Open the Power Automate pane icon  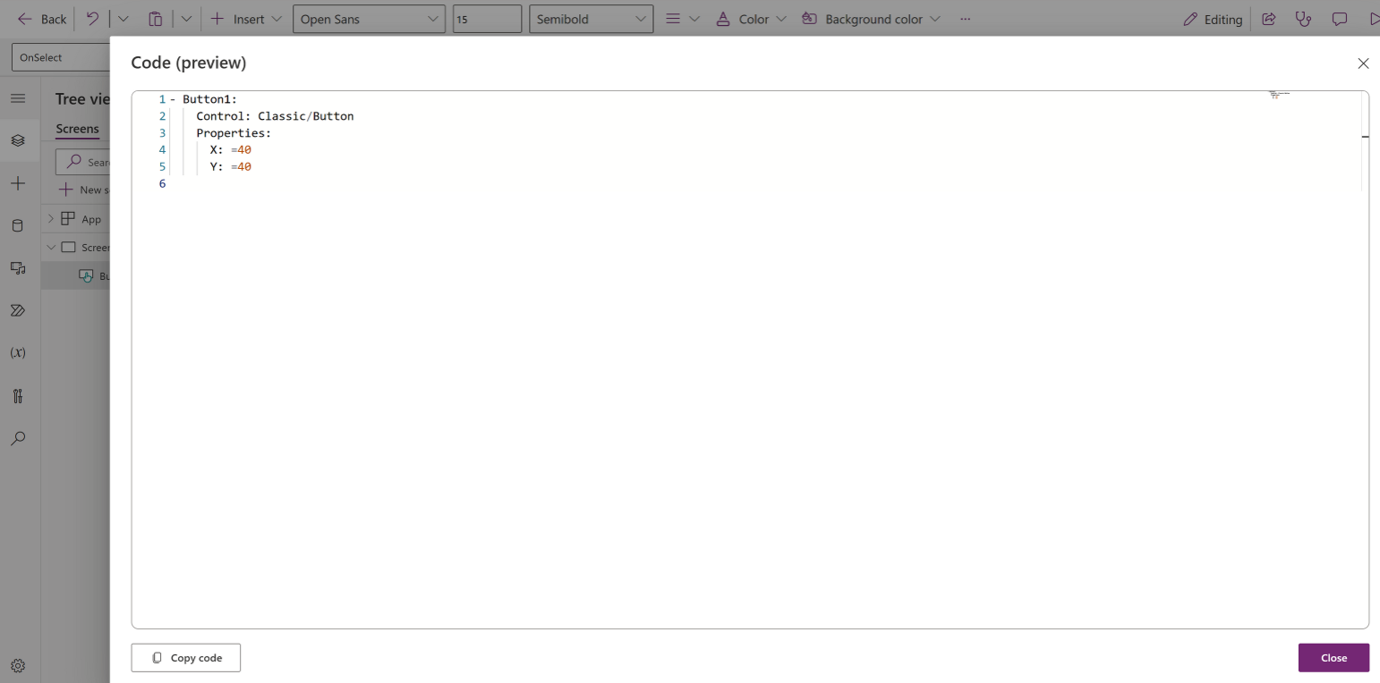point(18,310)
